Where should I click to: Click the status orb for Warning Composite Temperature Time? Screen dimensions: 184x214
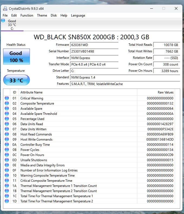(7, 175)
